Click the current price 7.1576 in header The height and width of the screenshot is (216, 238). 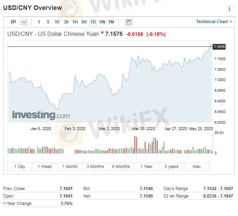(114, 34)
